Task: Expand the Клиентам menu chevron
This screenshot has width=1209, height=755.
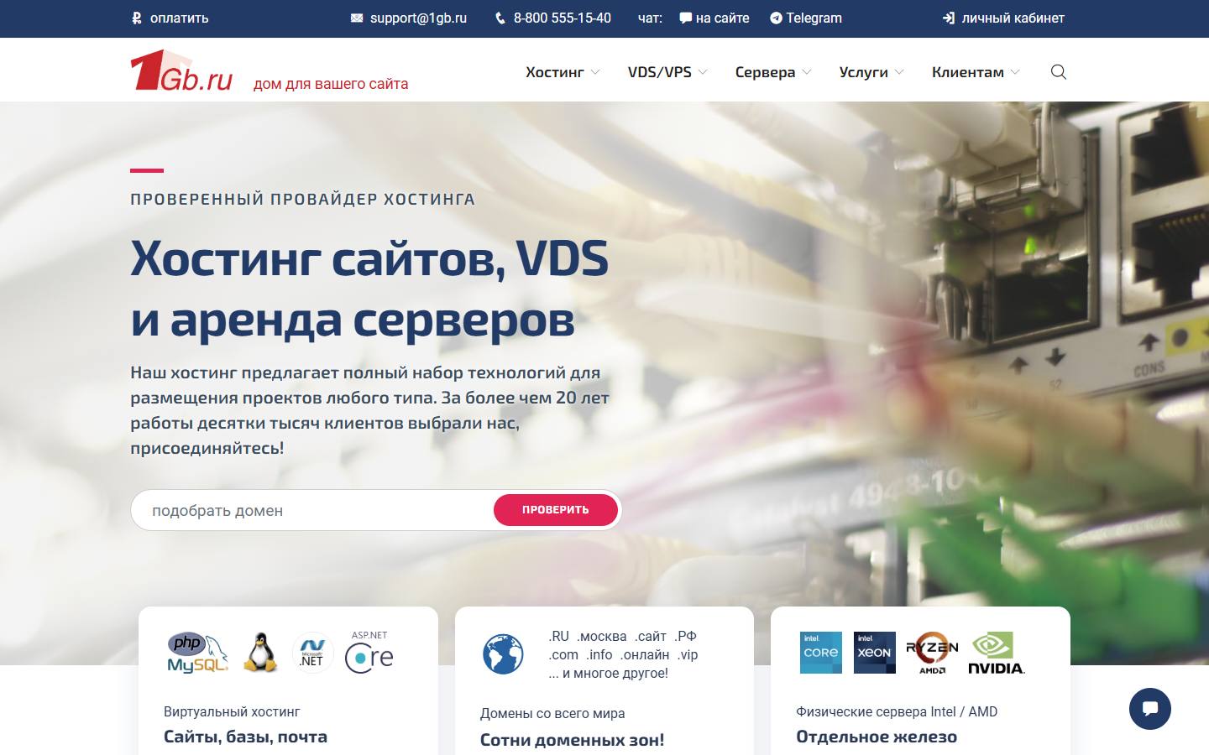Action: (1015, 72)
